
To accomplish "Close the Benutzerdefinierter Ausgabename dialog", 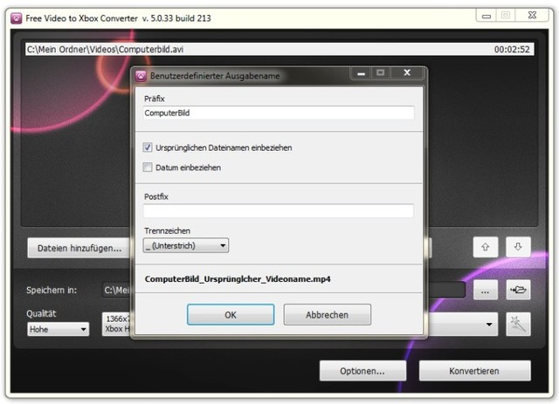I will 405,75.
